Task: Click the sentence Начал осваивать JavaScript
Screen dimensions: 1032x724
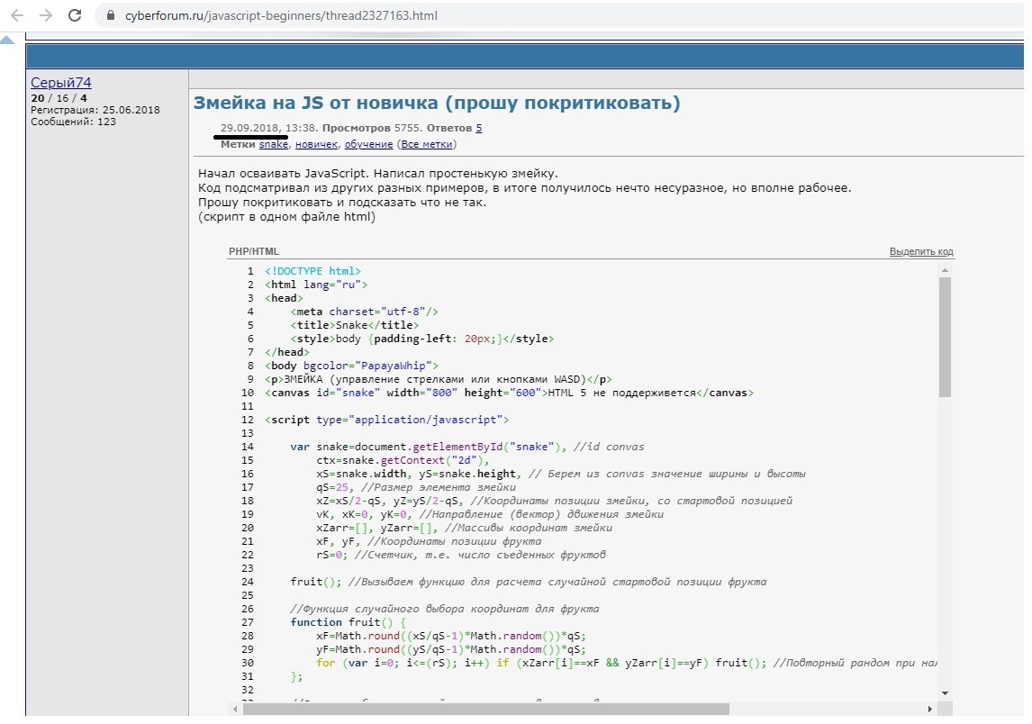Action: (285, 173)
